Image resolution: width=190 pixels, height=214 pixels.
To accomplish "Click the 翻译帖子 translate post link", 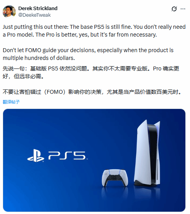I will pos(11,102).
